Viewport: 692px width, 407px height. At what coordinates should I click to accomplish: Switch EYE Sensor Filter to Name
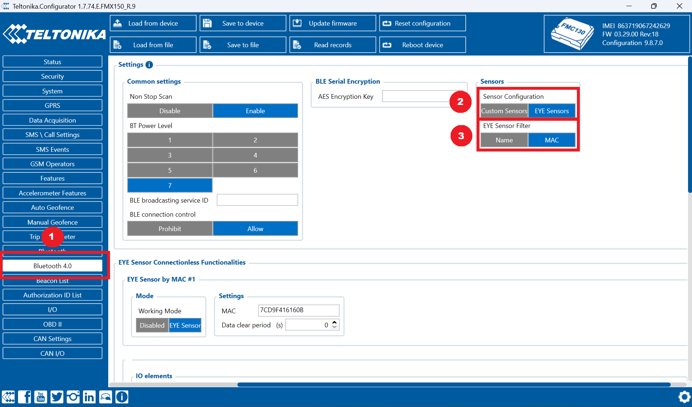[x=504, y=140]
